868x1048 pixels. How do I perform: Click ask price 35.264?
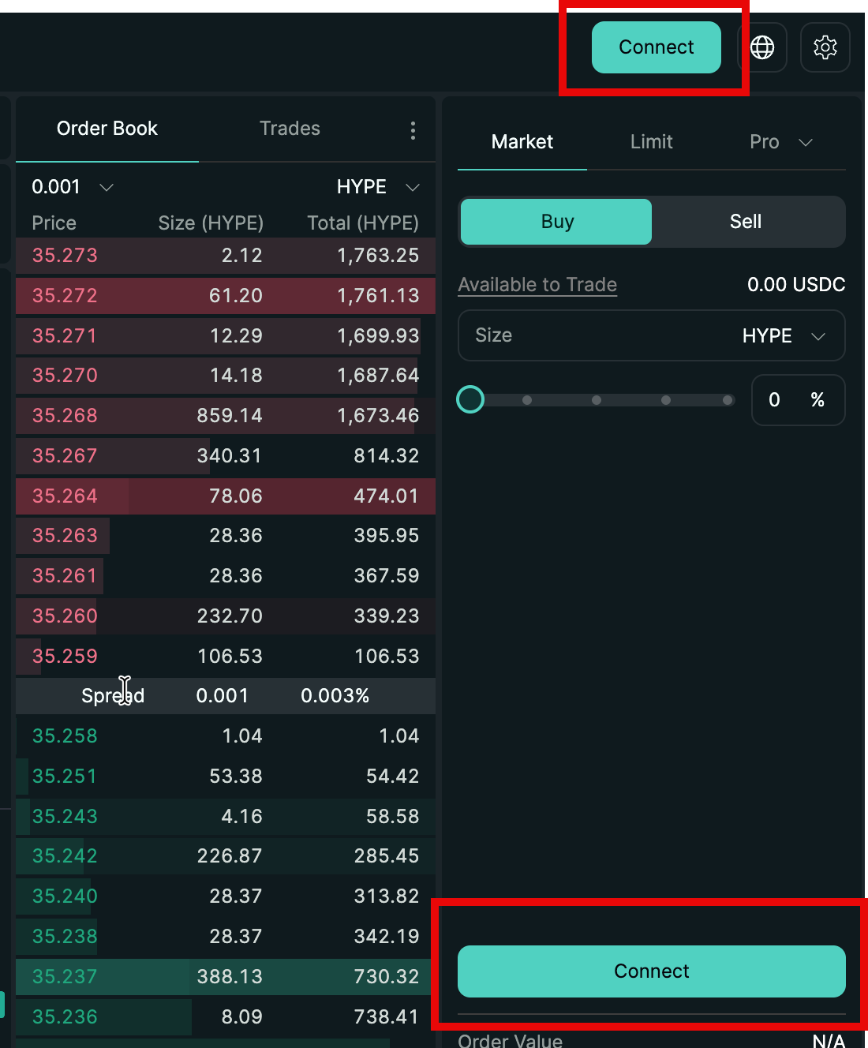pyautogui.click(x=65, y=496)
